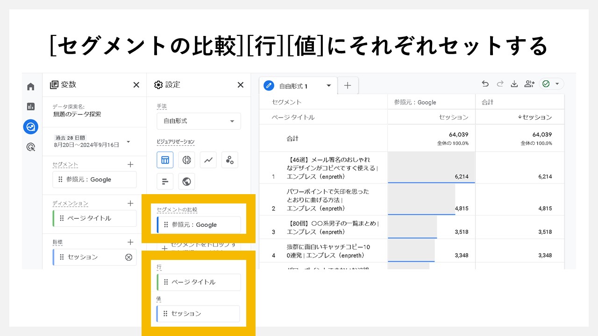Switch to the line chart visualization

(x=208, y=160)
